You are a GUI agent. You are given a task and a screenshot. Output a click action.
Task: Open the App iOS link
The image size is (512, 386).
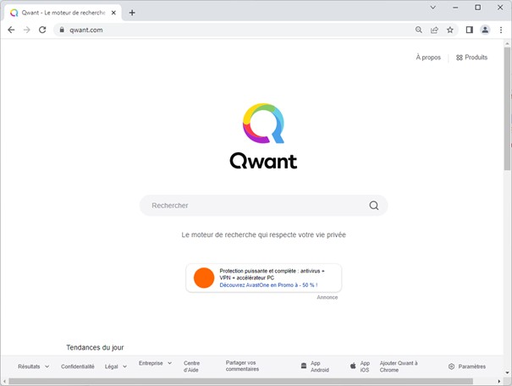click(365, 367)
